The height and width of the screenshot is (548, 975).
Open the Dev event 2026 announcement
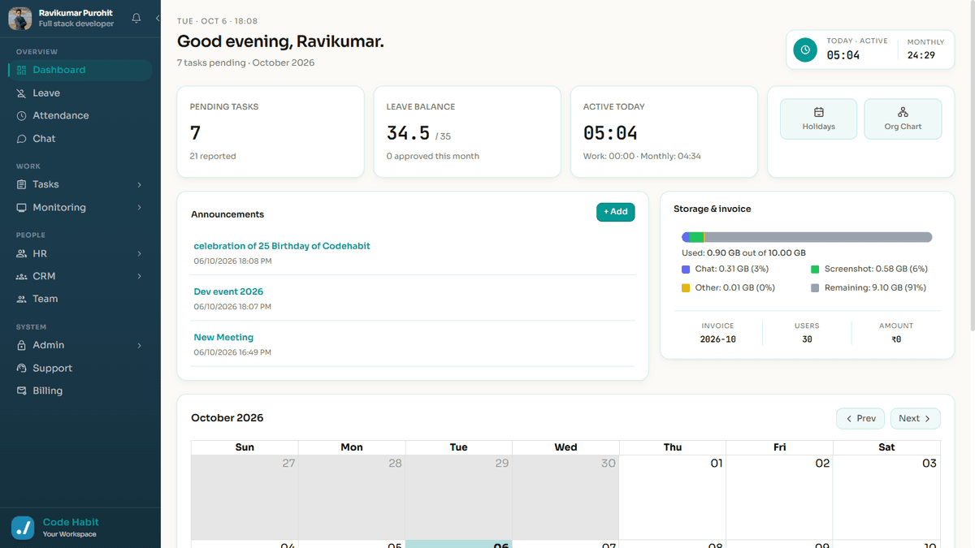point(228,291)
